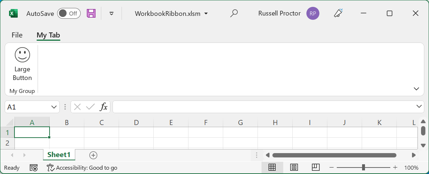Open the Coming Soon megaphone icon

(x=338, y=13)
